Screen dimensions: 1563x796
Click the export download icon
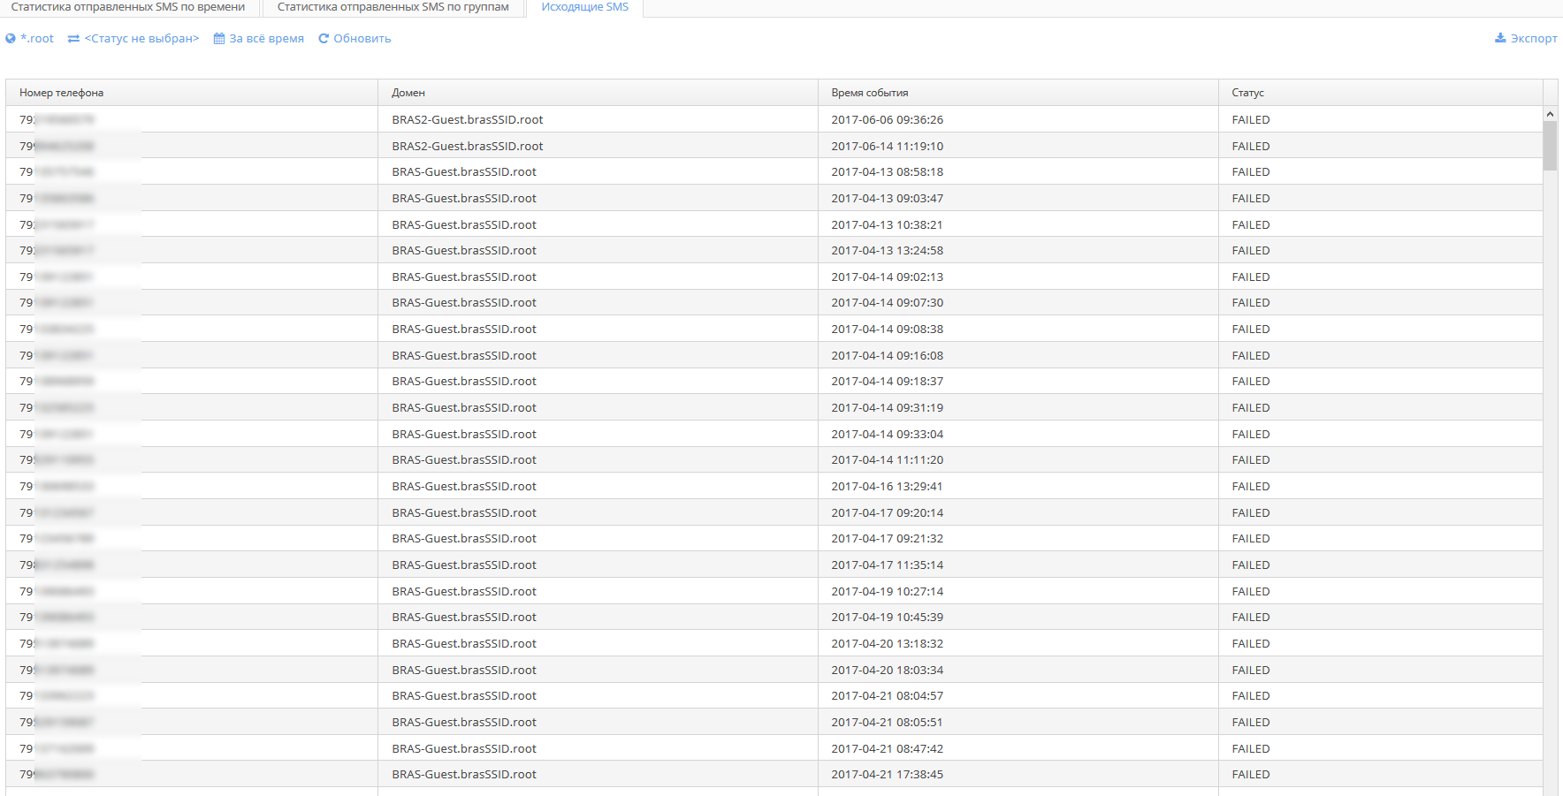click(1500, 38)
